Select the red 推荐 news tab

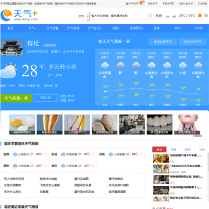click(x=159, y=150)
